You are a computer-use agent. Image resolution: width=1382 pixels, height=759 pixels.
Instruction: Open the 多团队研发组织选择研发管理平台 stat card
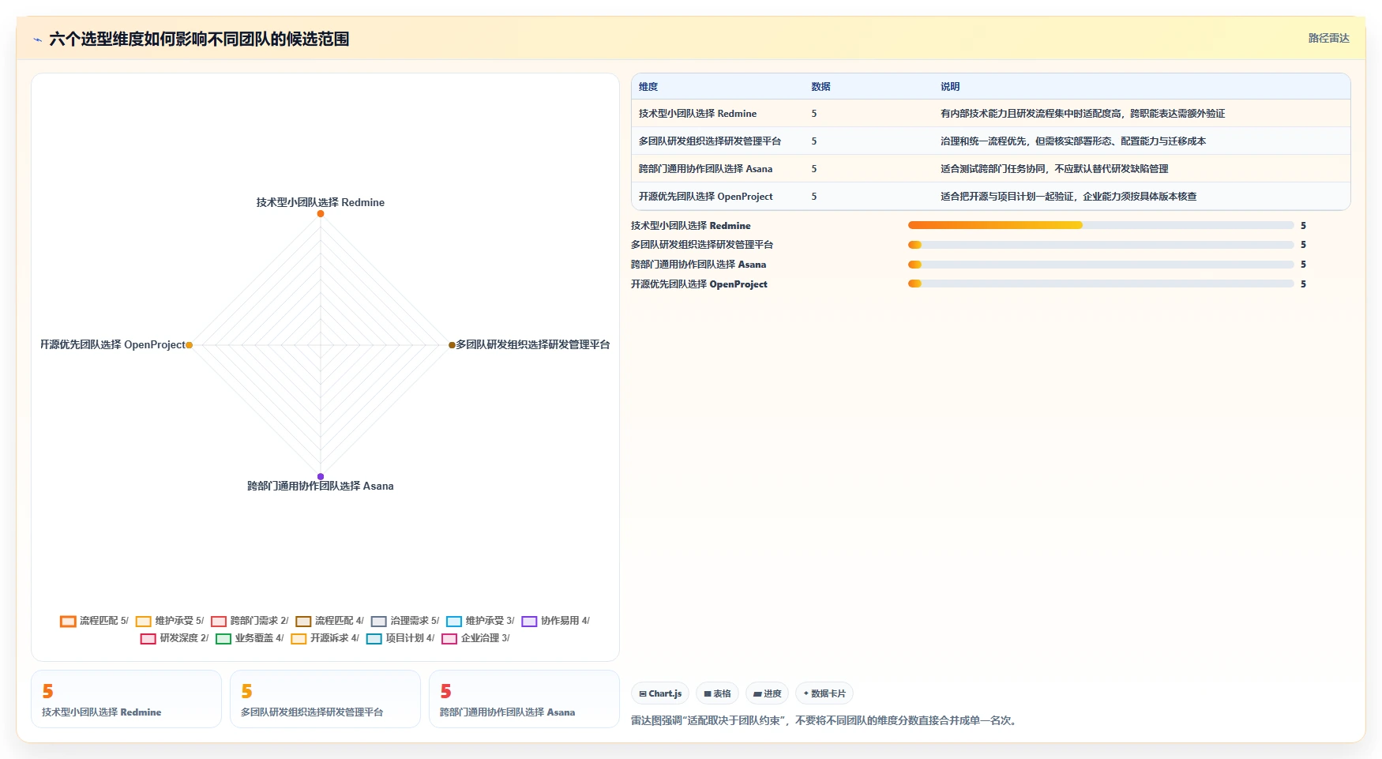pos(325,699)
